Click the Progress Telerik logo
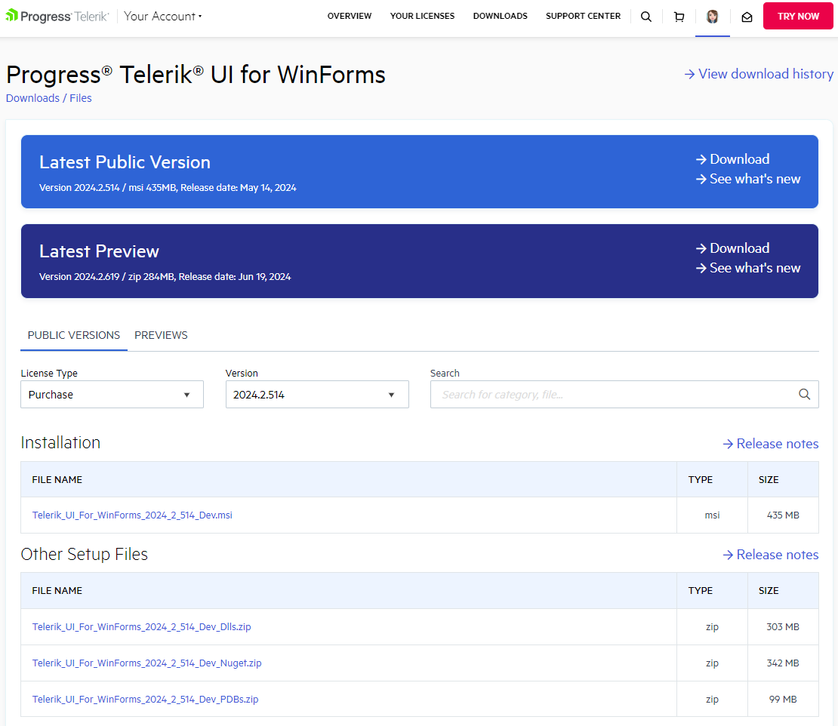Viewport: 838px width, 726px height. [57, 16]
